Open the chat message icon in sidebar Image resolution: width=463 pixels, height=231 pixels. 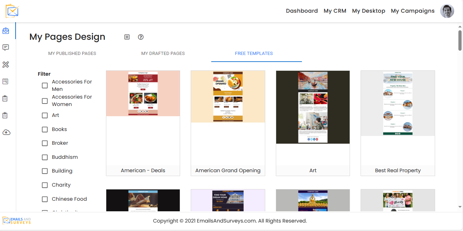tap(6, 48)
